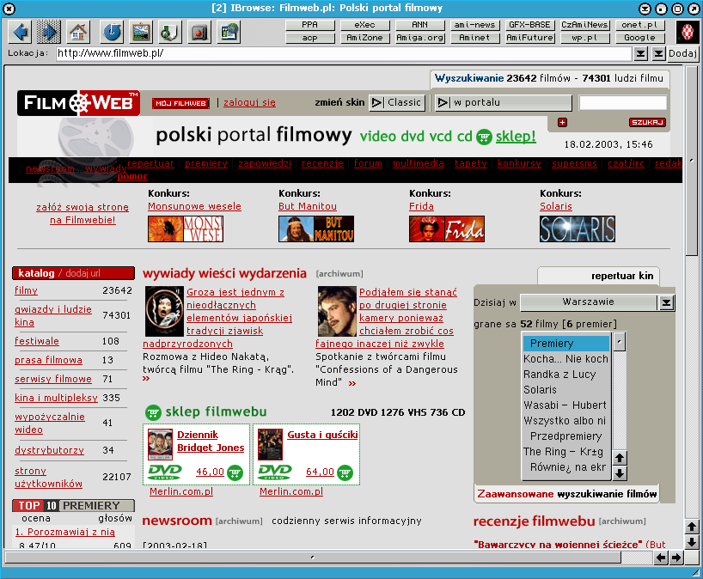
Task: Click the red plus icon left of SZUKAJ
Action: point(562,122)
